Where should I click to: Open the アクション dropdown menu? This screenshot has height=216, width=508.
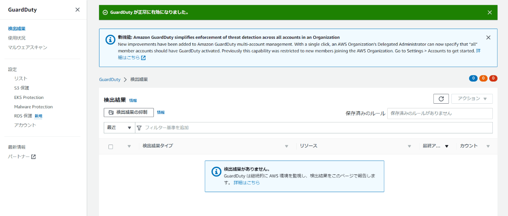point(472,99)
